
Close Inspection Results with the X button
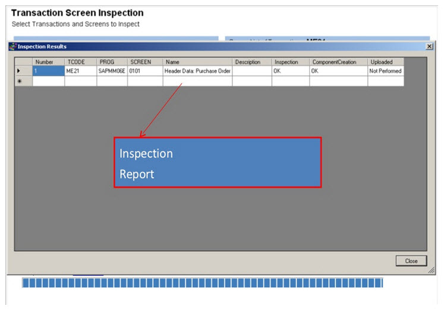(429, 46)
